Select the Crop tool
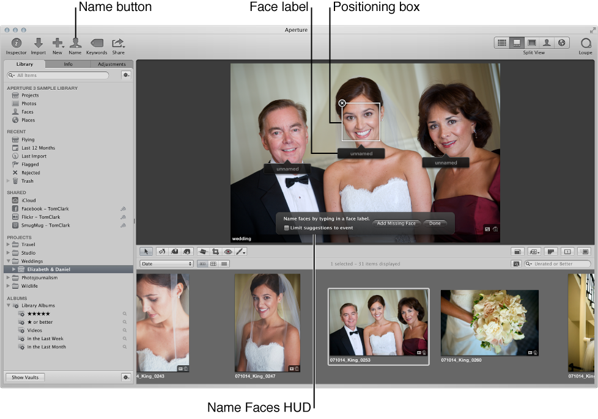Viewport: 598px width, 419px height. coord(215,251)
